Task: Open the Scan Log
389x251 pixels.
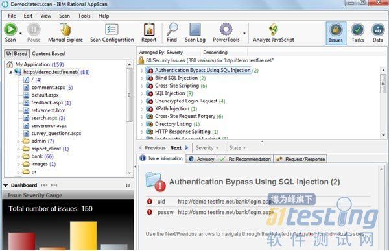Action: pyautogui.click(x=195, y=32)
